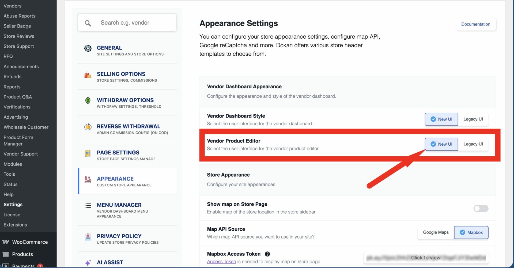514x268 pixels.
Task: Click the Payments icon in the sidebar
Action: click(6, 266)
